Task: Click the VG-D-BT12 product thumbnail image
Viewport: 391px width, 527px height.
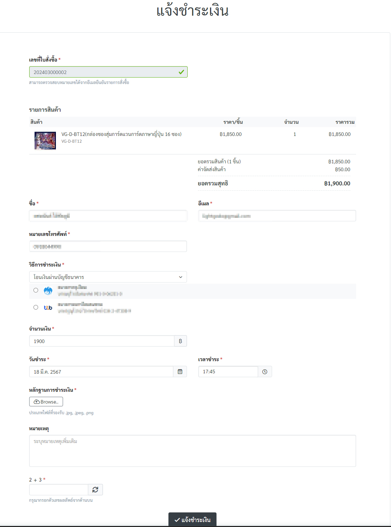Action: (x=45, y=141)
